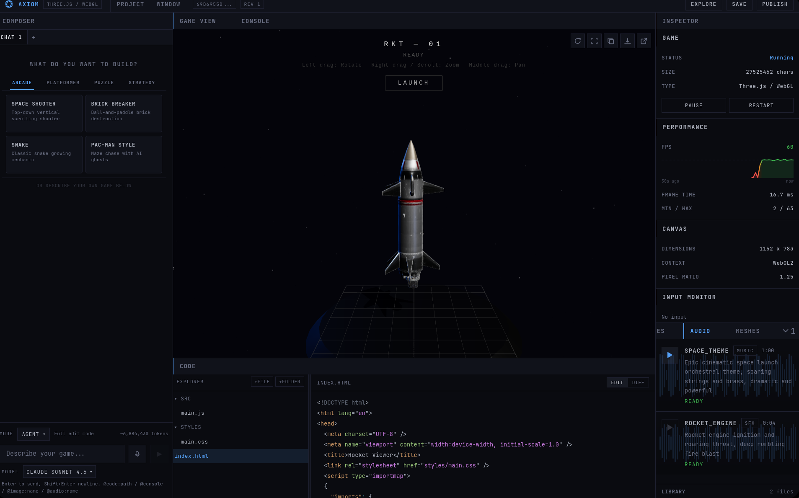The image size is (799, 498).
Task: Click the THREE.JS / WEBGL badge
Action: point(72,4)
